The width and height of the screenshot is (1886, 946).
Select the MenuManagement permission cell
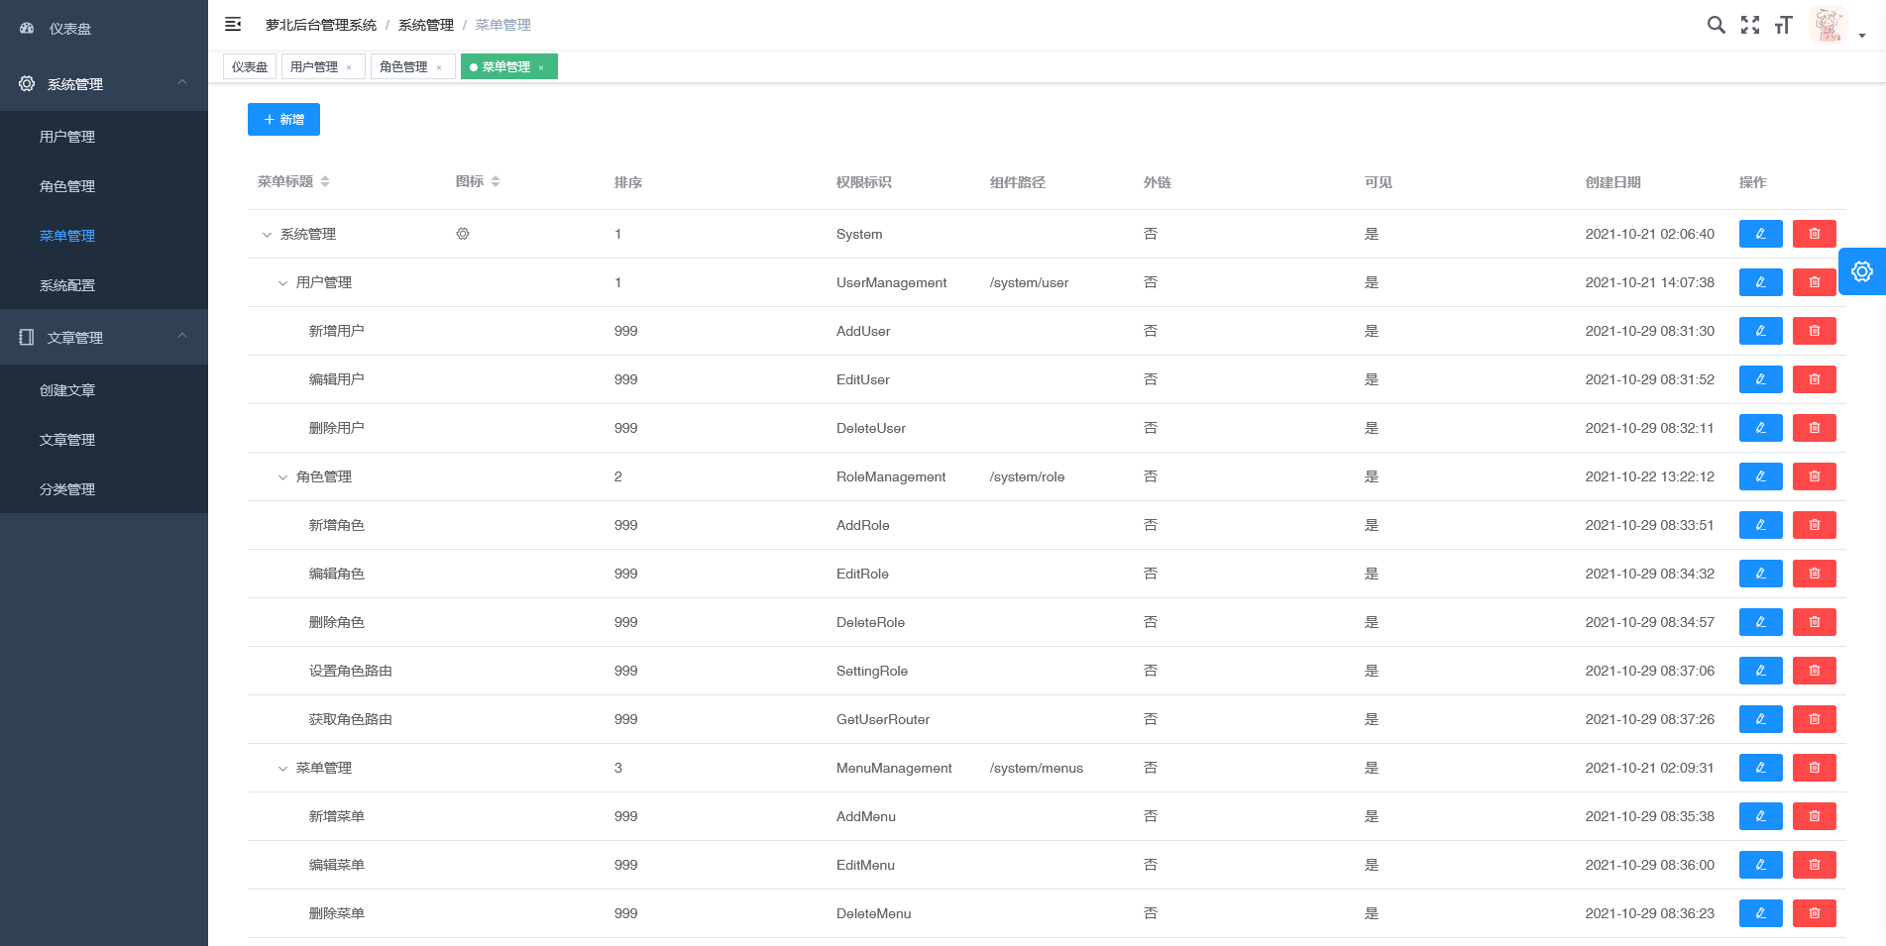click(x=894, y=768)
